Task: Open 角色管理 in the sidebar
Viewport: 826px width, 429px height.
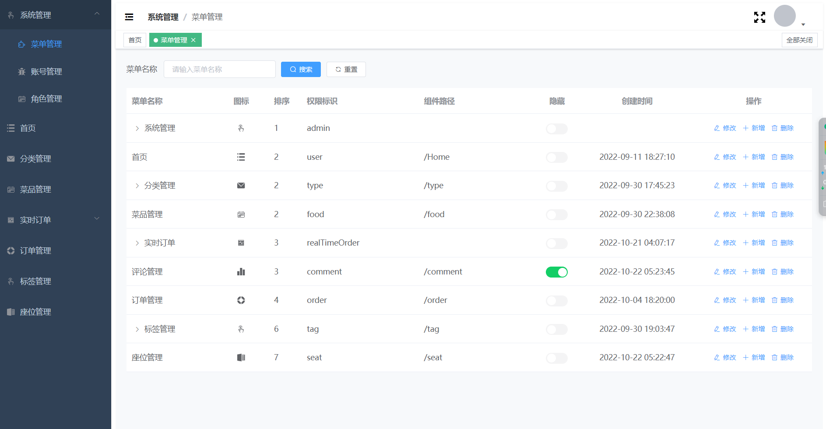Action: (56, 98)
